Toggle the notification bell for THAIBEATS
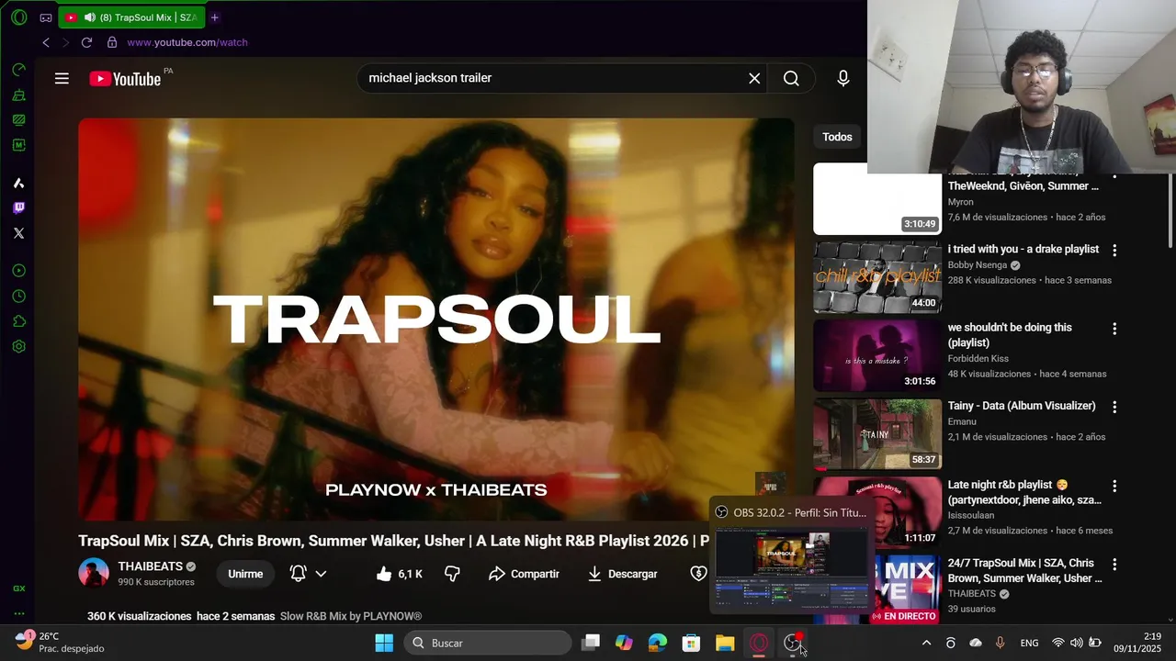This screenshot has height=661, width=1176. (x=298, y=574)
